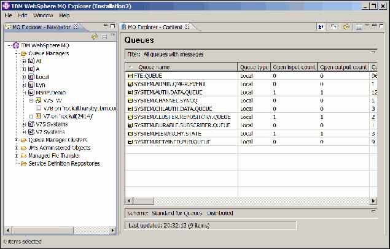Toggle Show System Objects in Content toolbar

(x=321, y=27)
